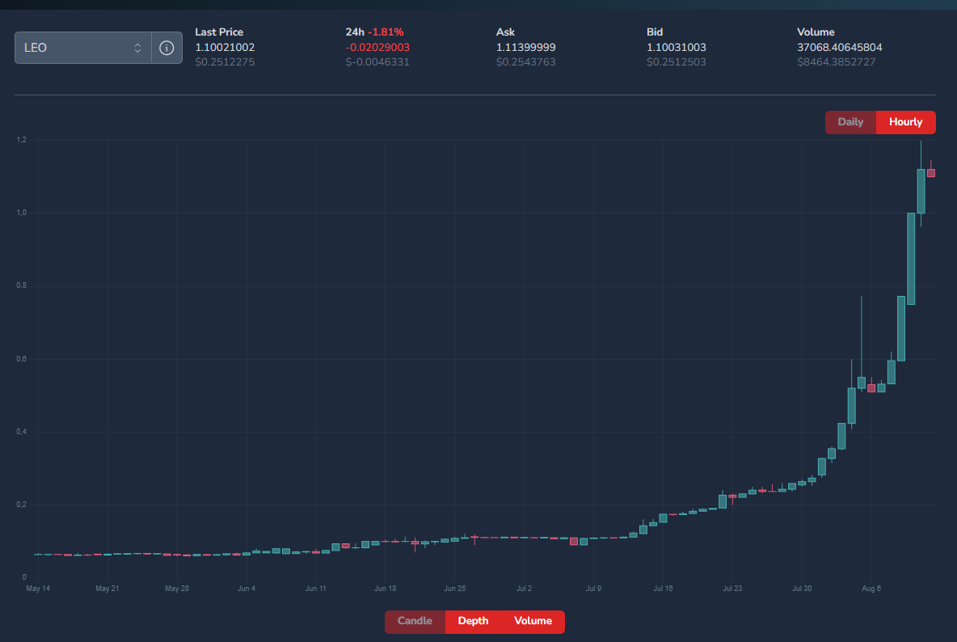This screenshot has height=642, width=957.
Task: Click the red candle near Jul 9
Action: (574, 541)
